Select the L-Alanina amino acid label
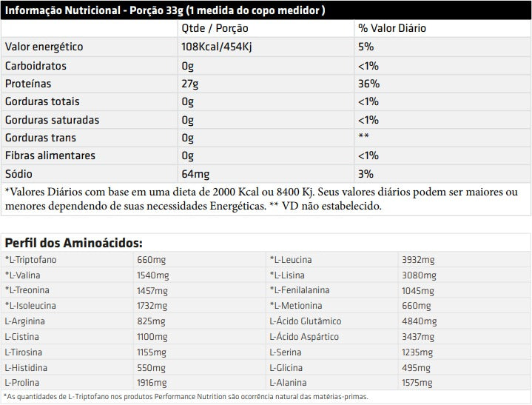Screen dimensions: 532x405 [290, 383]
